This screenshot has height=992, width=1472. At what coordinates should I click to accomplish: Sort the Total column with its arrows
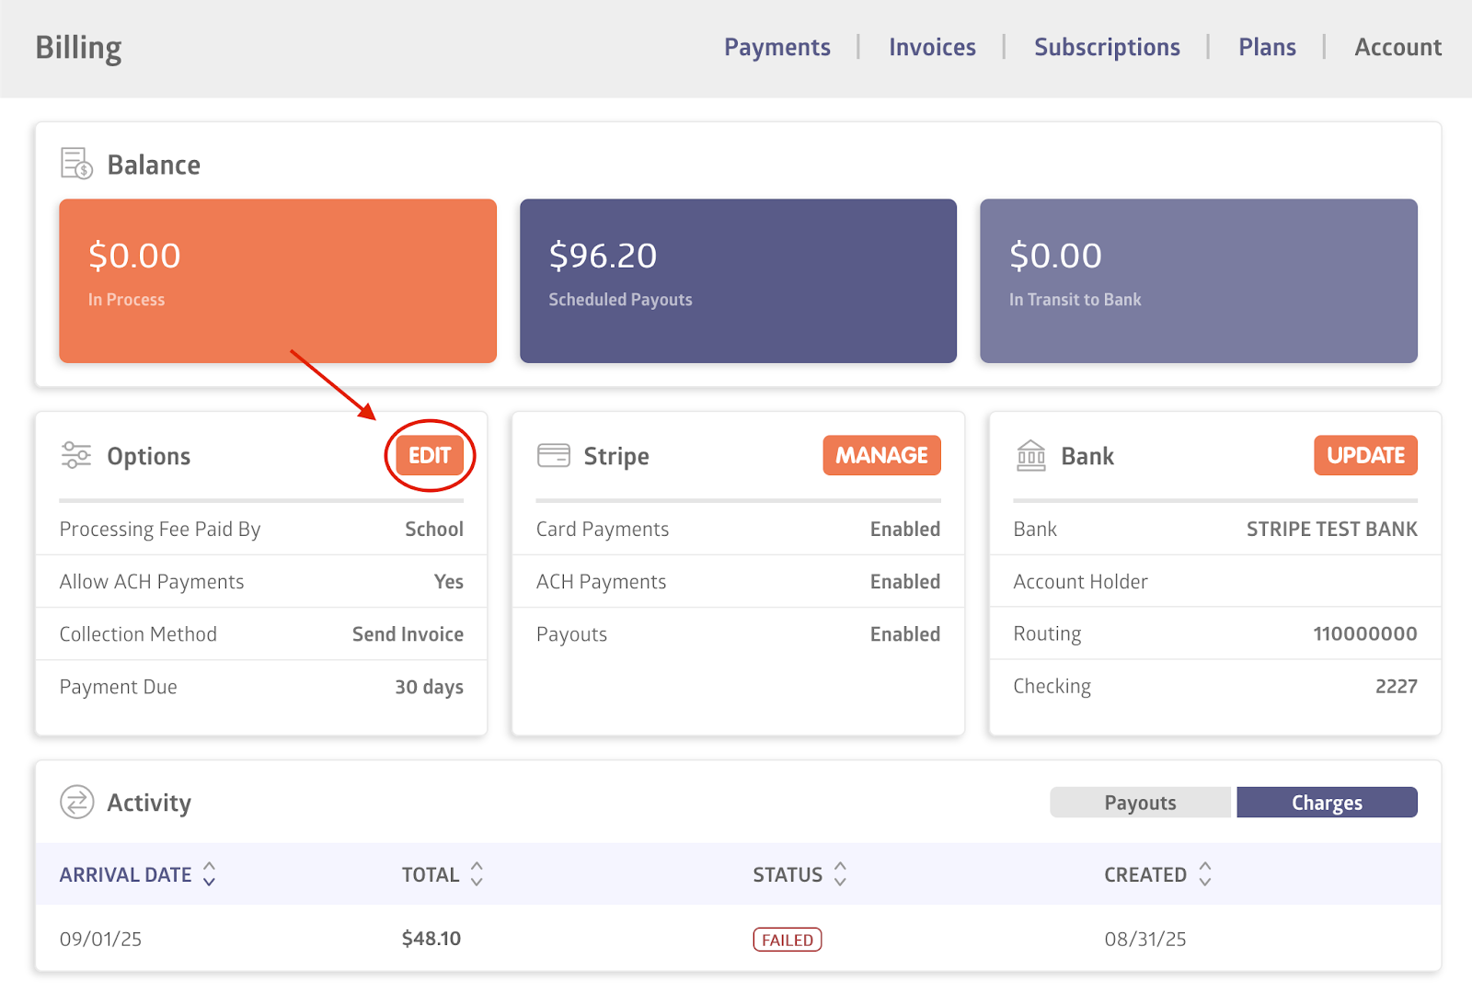pos(477,873)
